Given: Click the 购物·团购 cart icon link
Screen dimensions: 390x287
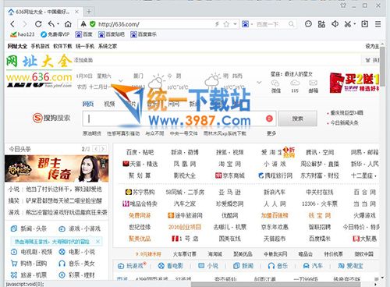Looking at the screenshot, I should pos(29,264).
